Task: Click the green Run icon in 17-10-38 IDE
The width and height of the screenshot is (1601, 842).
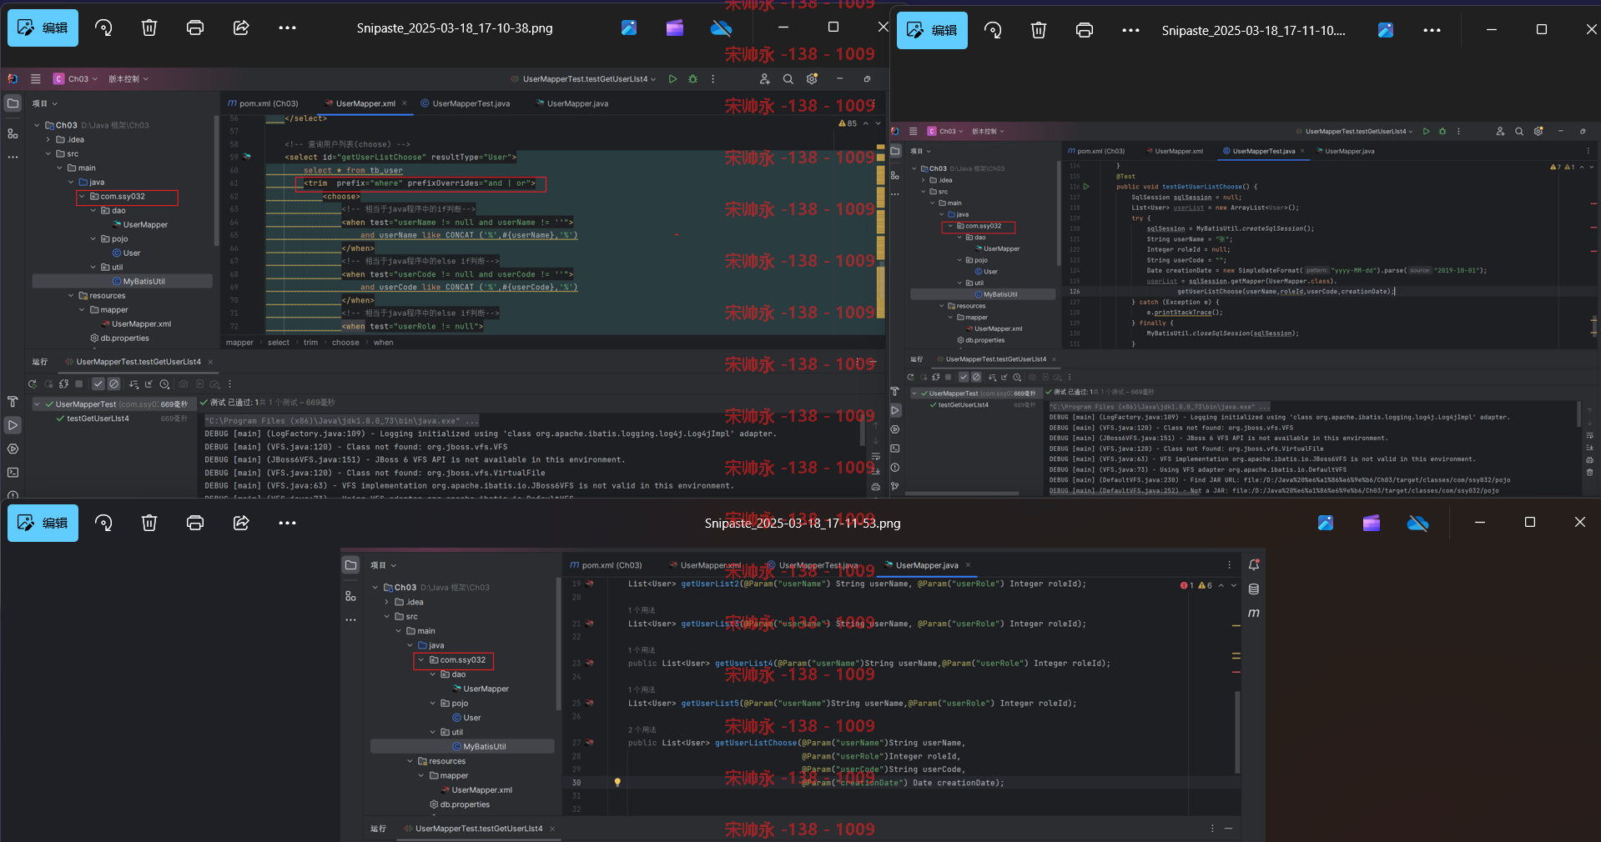Action: click(x=673, y=79)
